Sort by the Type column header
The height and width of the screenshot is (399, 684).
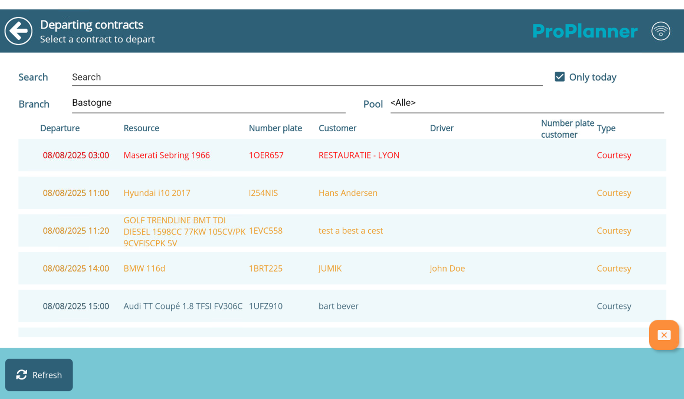[x=606, y=128]
